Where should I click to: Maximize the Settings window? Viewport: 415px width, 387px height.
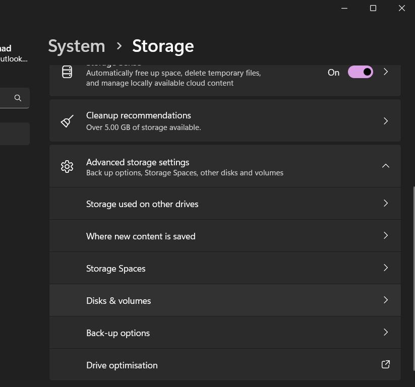(x=373, y=8)
